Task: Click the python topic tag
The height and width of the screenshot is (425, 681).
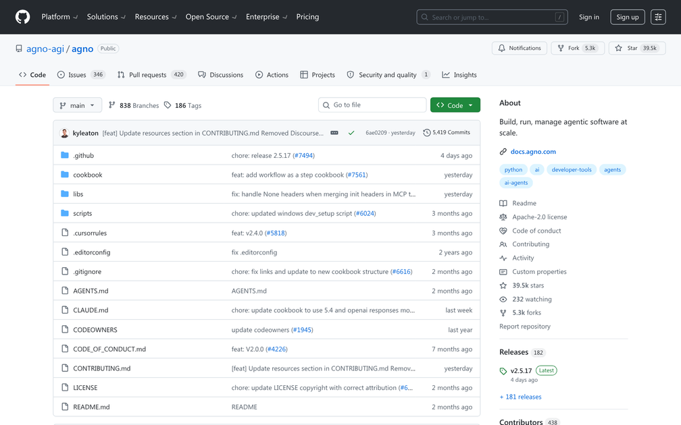Action: pyautogui.click(x=513, y=169)
